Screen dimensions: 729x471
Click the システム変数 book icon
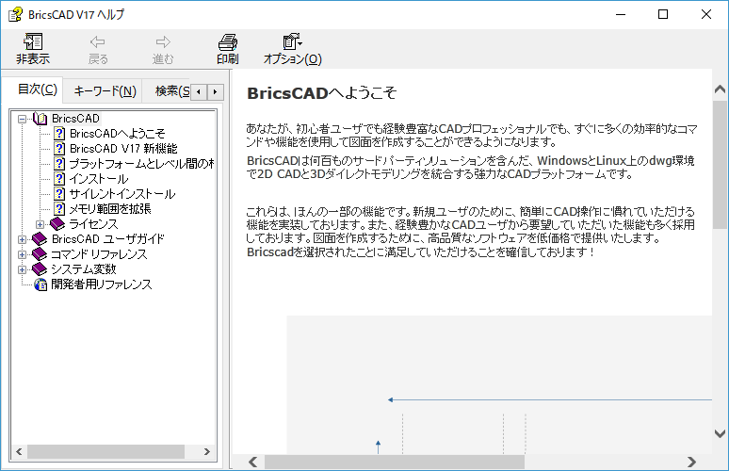point(40,269)
